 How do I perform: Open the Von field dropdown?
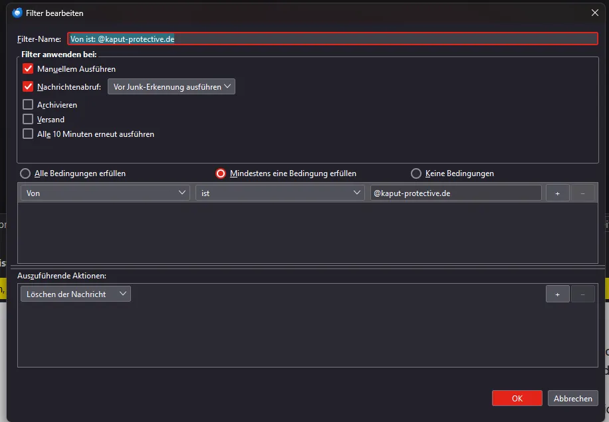tap(105, 193)
